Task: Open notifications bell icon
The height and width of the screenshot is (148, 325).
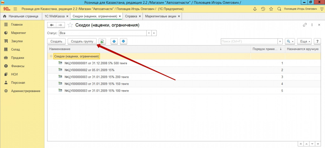Action: (x=255, y=9)
